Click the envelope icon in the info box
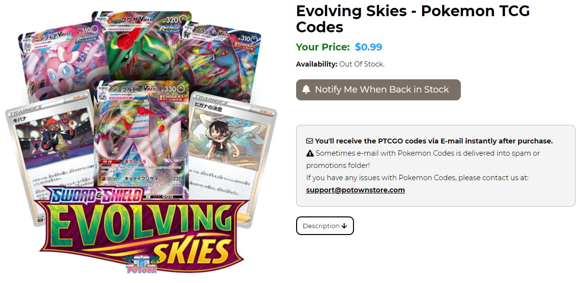Image resolution: width=579 pixels, height=283 pixels. coord(309,141)
